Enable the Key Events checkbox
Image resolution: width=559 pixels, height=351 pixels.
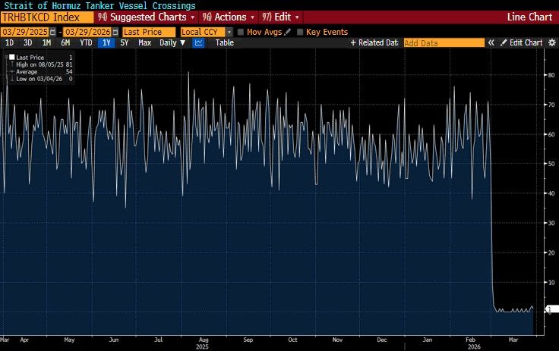300,32
